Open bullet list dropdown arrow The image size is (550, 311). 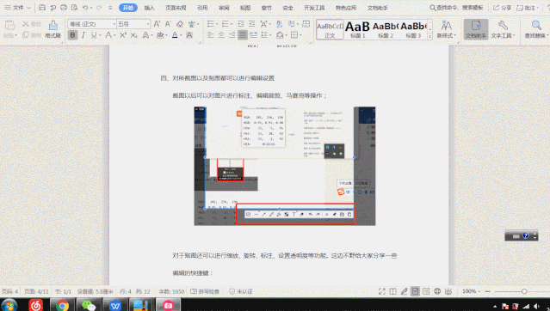pyautogui.click(x=217, y=24)
